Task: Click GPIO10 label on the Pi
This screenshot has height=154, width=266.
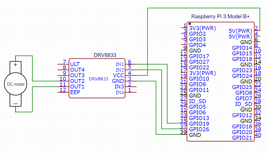Action: pos(199,79)
